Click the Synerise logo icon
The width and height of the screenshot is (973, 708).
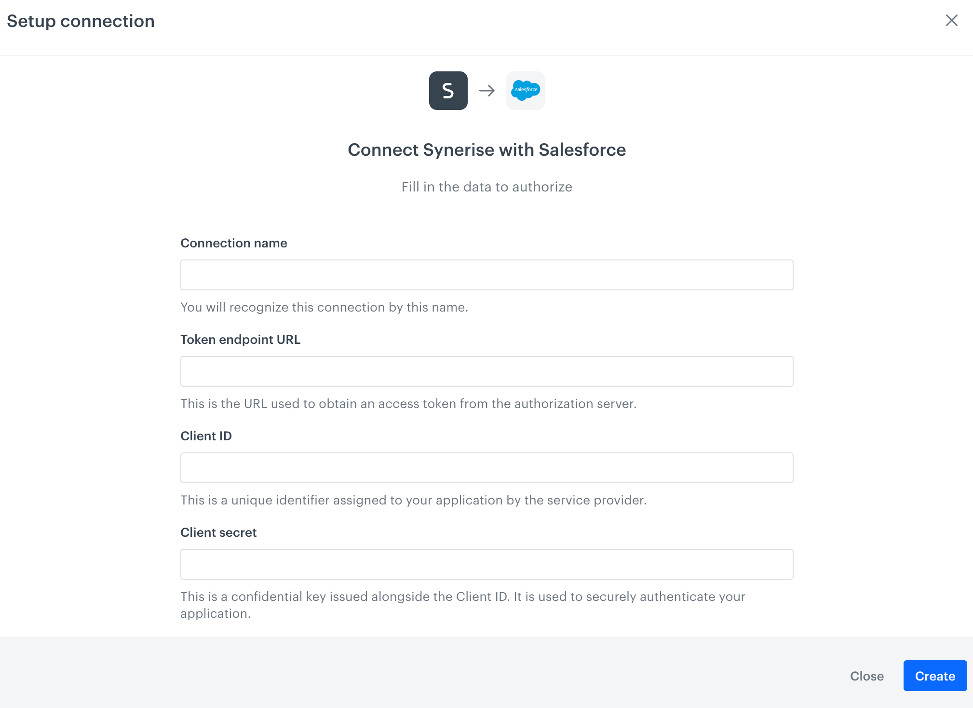tap(448, 91)
